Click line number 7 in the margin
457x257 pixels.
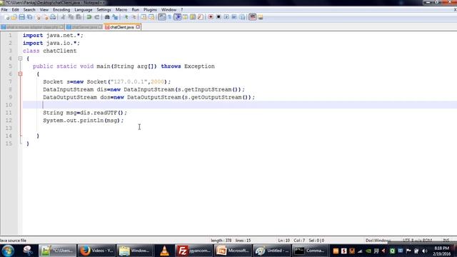[x=10, y=82]
